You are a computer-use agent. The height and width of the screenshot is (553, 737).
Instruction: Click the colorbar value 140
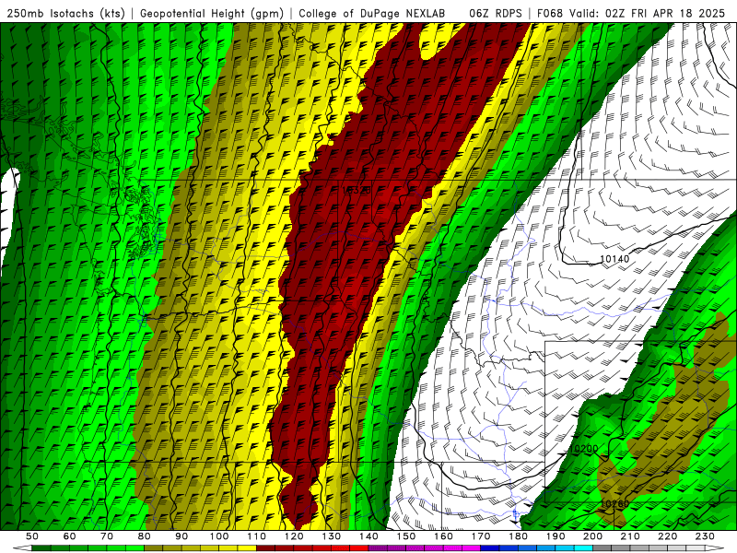(x=368, y=536)
